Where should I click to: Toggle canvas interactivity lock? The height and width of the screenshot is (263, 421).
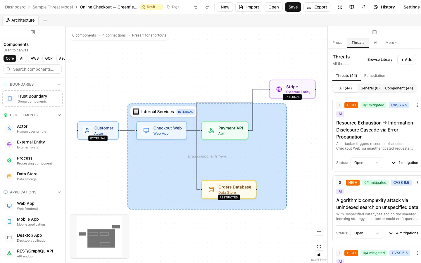(319, 255)
